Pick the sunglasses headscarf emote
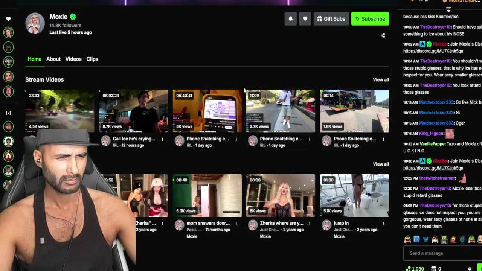The image size is (482, 271). pyautogui.click(x=435, y=239)
